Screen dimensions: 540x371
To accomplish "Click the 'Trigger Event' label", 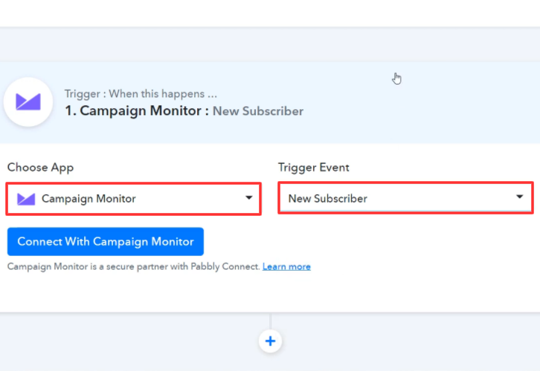I will [313, 167].
